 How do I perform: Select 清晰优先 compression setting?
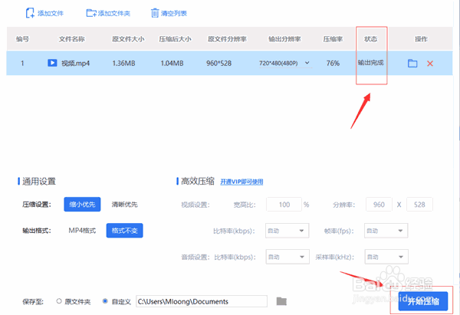(x=124, y=205)
